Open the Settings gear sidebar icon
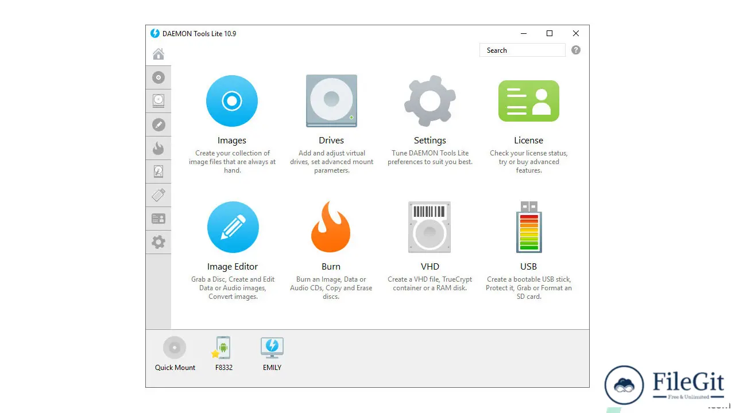This screenshot has height=413, width=735. [x=158, y=242]
